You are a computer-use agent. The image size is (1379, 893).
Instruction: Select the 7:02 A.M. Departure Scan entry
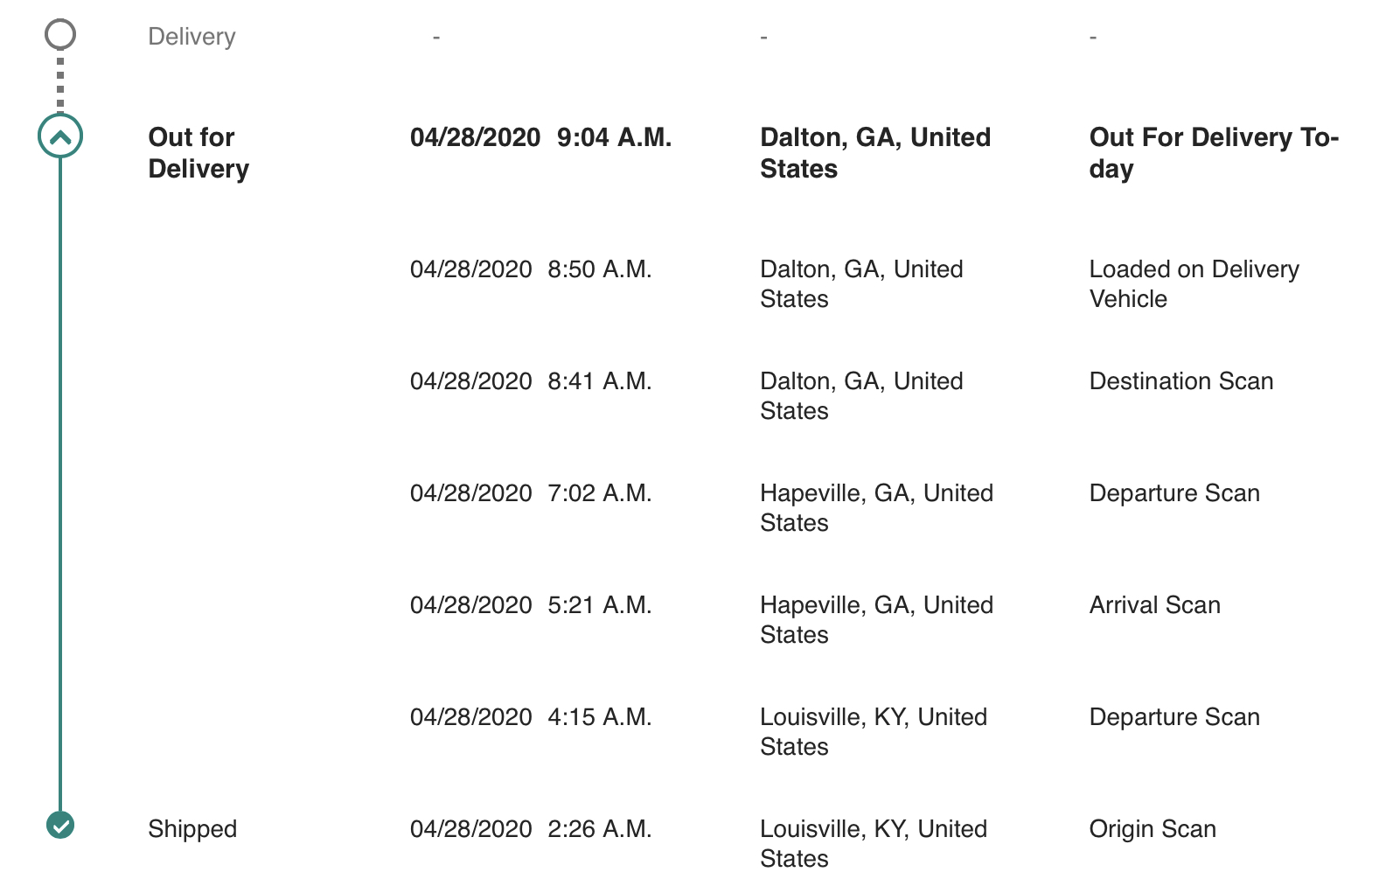[x=1174, y=493]
